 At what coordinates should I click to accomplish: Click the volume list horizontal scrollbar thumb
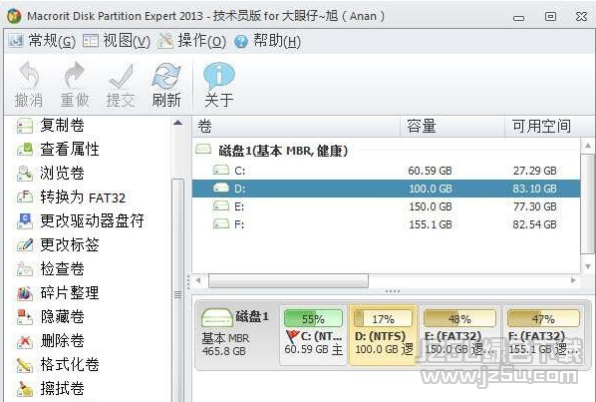[288, 281]
